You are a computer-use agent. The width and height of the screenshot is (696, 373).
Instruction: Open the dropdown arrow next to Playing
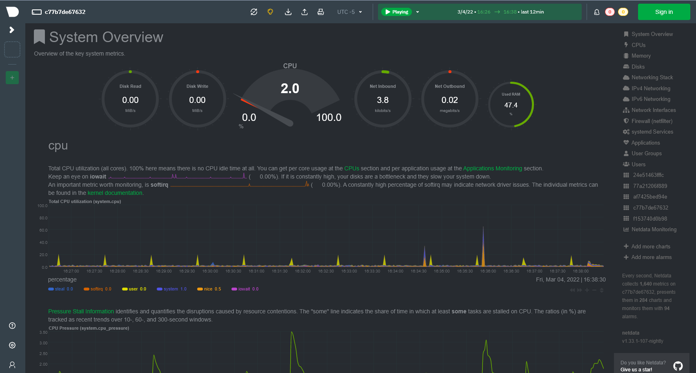[418, 12]
